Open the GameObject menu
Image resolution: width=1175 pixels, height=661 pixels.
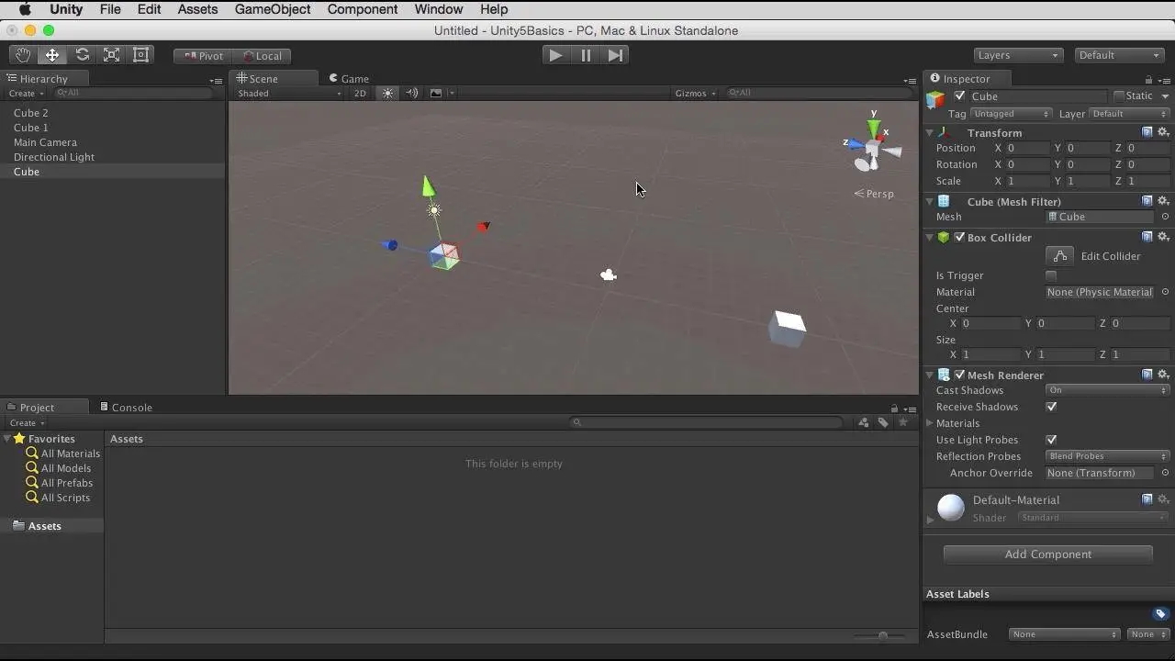tap(273, 9)
